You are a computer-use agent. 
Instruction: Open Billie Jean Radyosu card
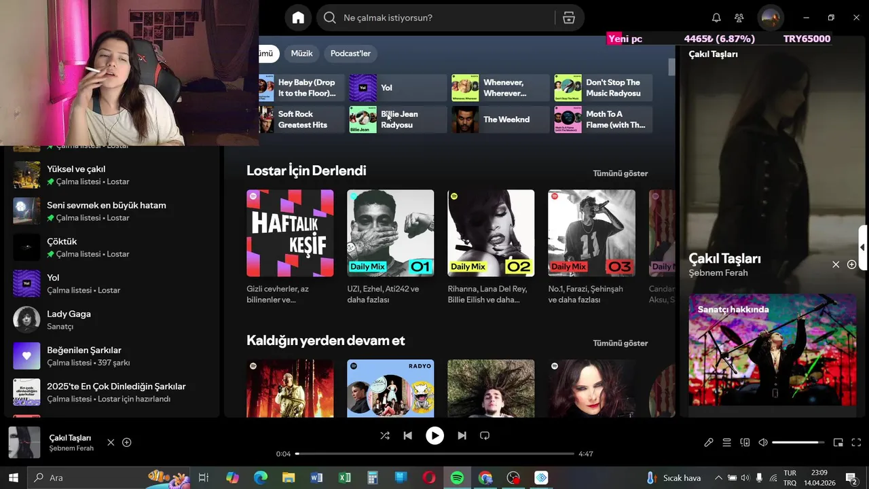tap(398, 120)
